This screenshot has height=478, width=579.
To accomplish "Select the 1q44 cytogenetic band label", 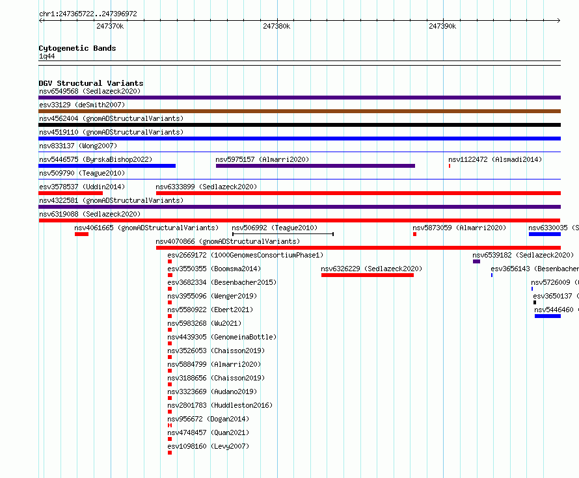I will pos(47,56).
